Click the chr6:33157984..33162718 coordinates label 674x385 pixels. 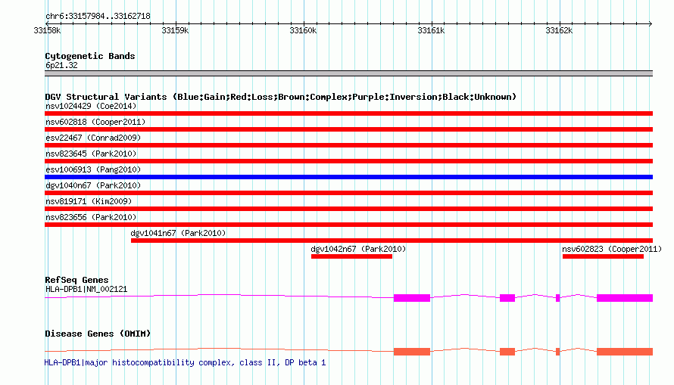pyautogui.click(x=98, y=17)
